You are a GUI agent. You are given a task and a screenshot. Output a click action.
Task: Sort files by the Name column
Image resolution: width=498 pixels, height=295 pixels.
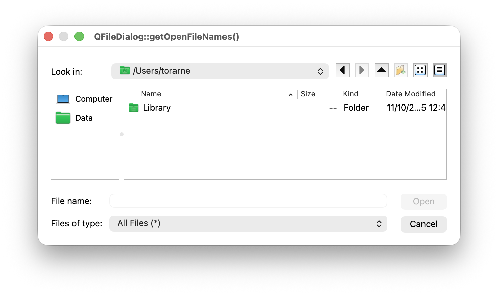(x=151, y=94)
